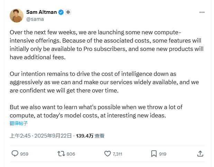Click the Sam Altman display name
This screenshot has width=214, height=167.
tap(41, 12)
